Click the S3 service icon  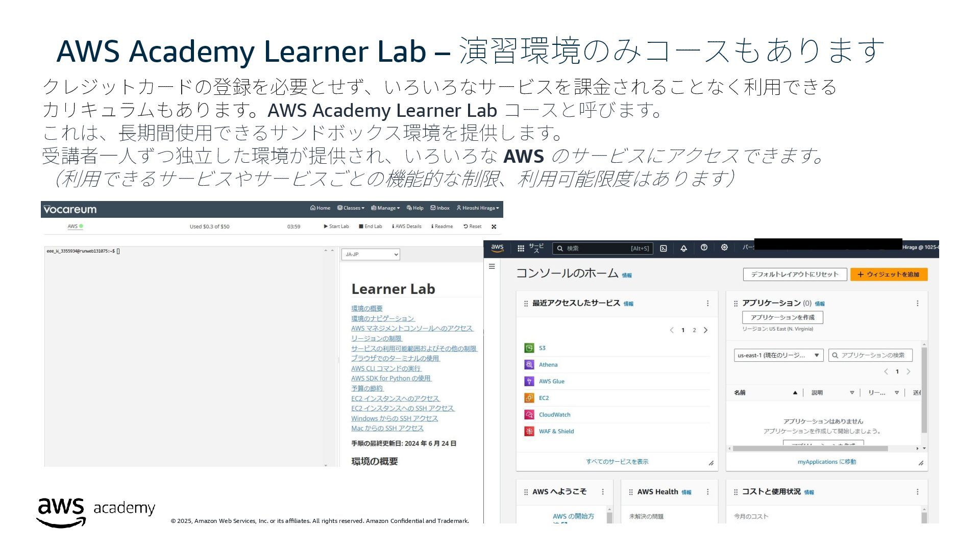point(529,348)
